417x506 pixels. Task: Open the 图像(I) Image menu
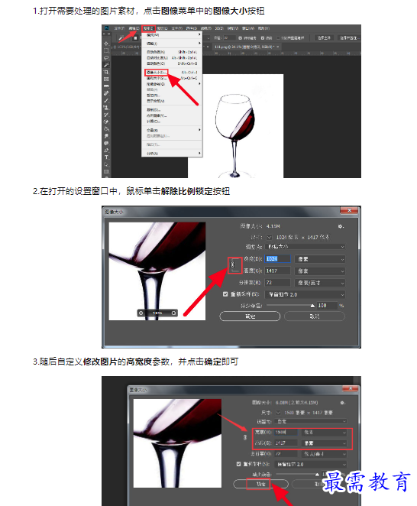[x=148, y=28]
